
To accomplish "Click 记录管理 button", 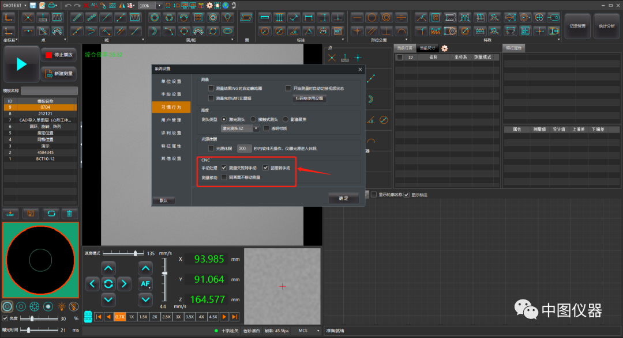I will [577, 26].
